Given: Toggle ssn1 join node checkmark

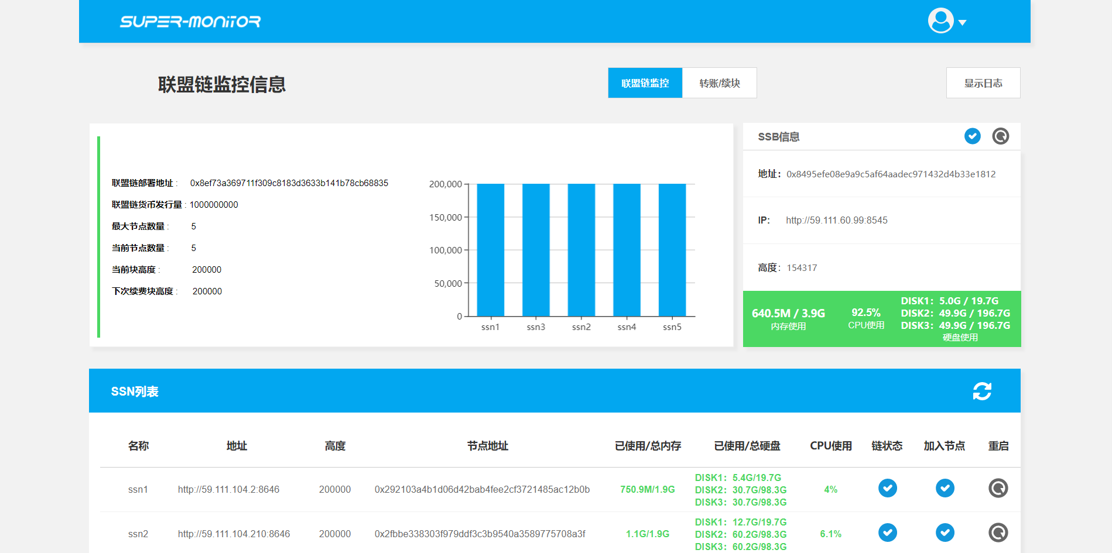Looking at the screenshot, I should point(945,488).
